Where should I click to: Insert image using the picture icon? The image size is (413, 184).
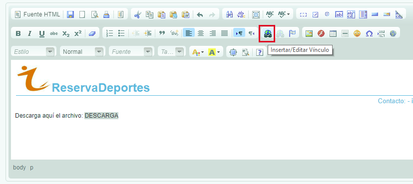[x=309, y=33]
